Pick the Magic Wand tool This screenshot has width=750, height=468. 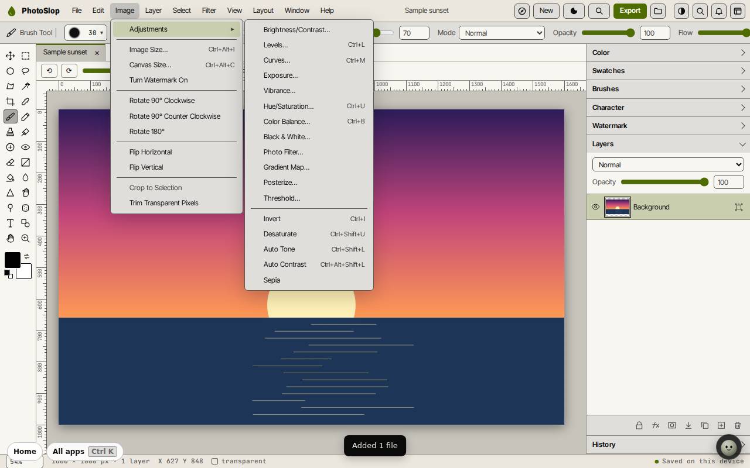tap(25, 86)
